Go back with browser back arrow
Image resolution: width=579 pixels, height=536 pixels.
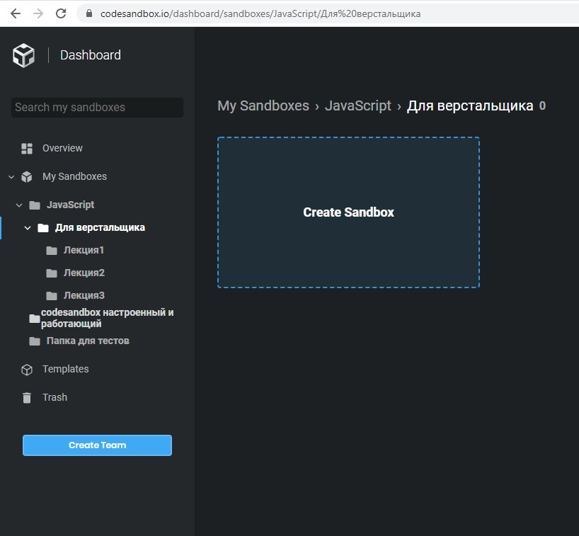(16, 13)
